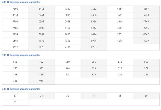
Task: Select the number 10 cell
Action: (146, 96)
